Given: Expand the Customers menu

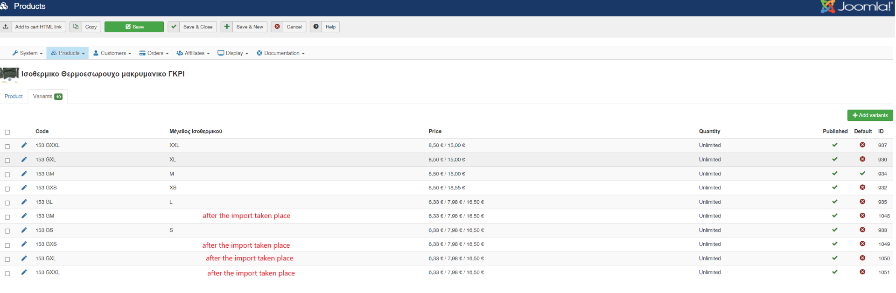Looking at the screenshot, I should (112, 53).
